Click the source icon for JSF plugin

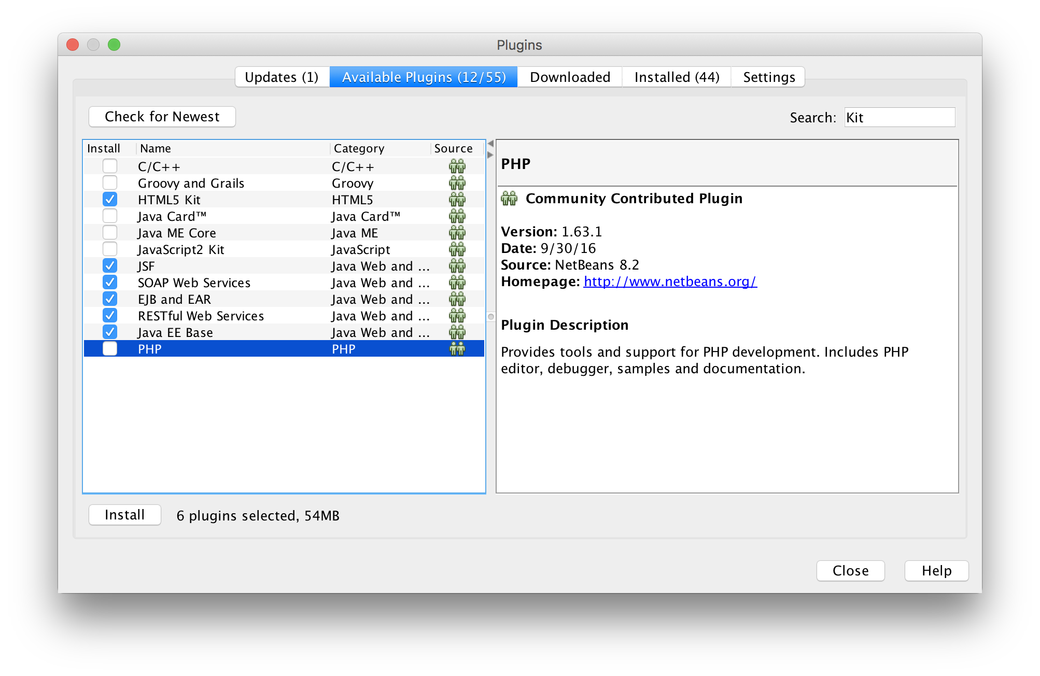pyautogui.click(x=456, y=266)
